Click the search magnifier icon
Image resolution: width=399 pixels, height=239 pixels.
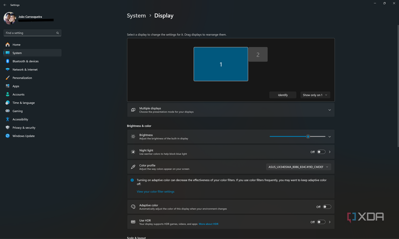pyautogui.click(x=58, y=33)
